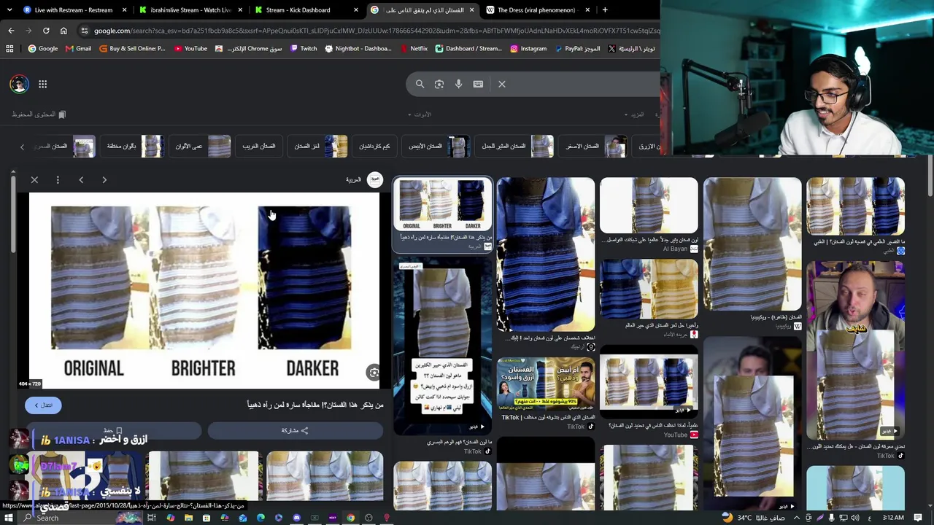Select the Original Brighter Darker result thumbnail
934x525 pixels.
pos(443,205)
